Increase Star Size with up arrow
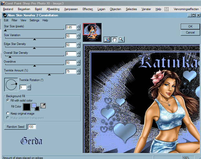 (x=78, y=26)
